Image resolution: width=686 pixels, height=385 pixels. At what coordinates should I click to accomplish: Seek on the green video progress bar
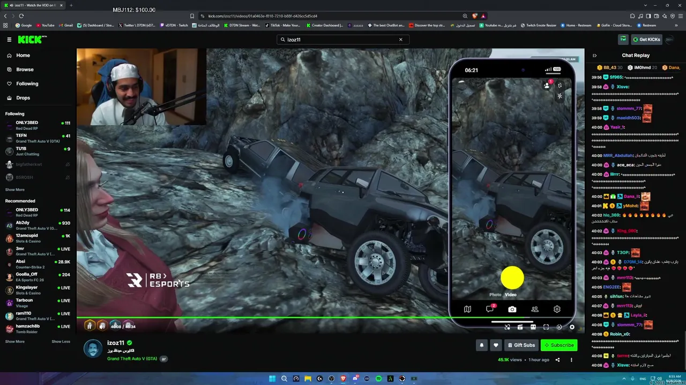tap(330, 318)
